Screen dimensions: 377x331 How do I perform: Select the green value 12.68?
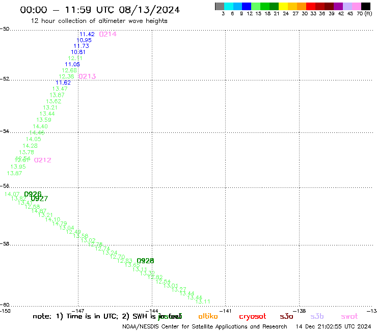pos(69,70)
